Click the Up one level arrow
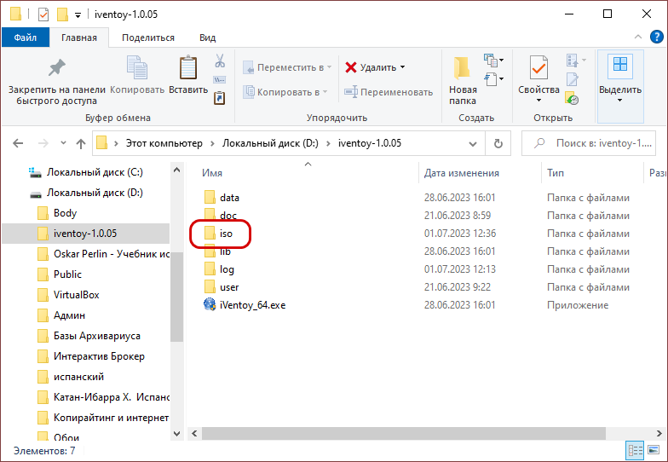The width and height of the screenshot is (668, 462). (x=81, y=143)
